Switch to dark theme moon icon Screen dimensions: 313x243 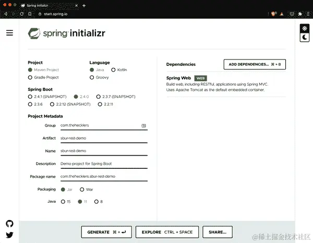coord(305,37)
